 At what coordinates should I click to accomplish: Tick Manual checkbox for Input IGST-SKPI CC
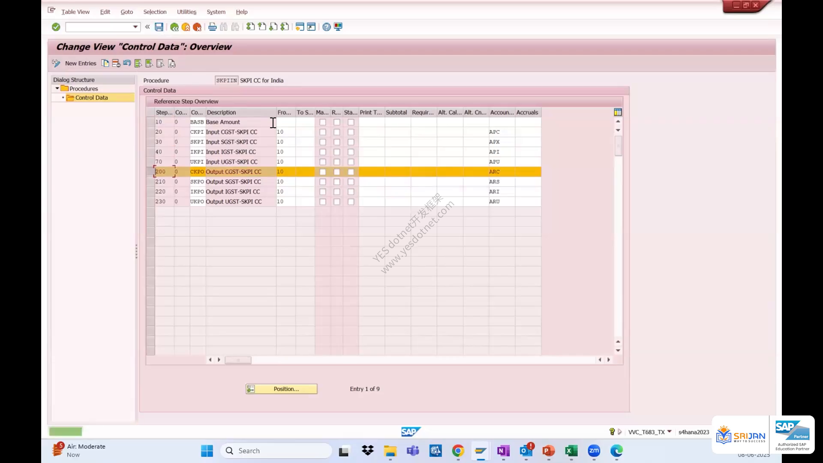(323, 152)
